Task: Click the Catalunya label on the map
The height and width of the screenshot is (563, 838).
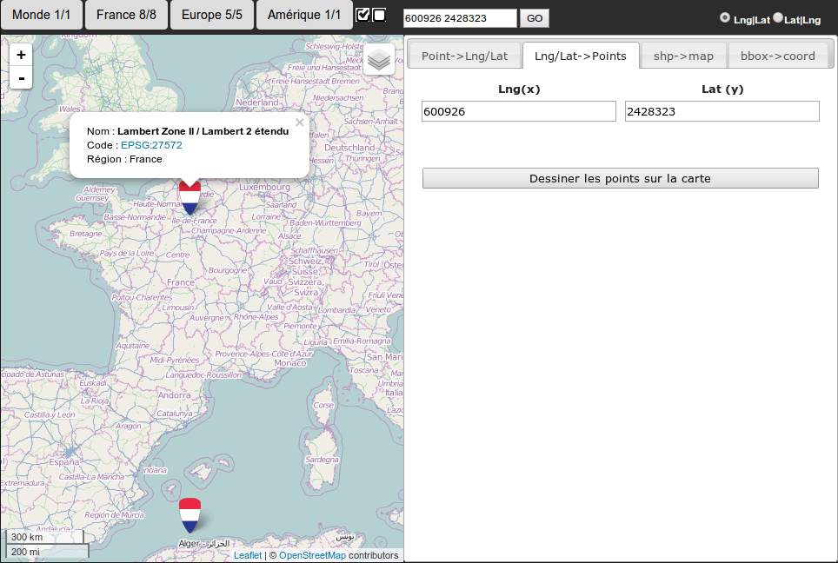Action: click(x=174, y=414)
